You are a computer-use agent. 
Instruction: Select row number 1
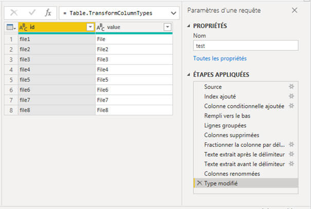pos(11,39)
